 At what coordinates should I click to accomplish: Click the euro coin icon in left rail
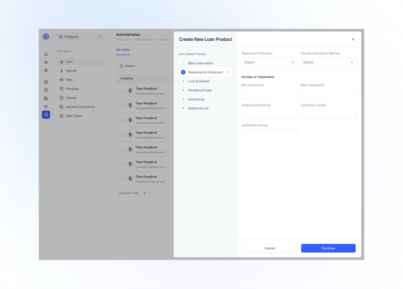click(46, 106)
